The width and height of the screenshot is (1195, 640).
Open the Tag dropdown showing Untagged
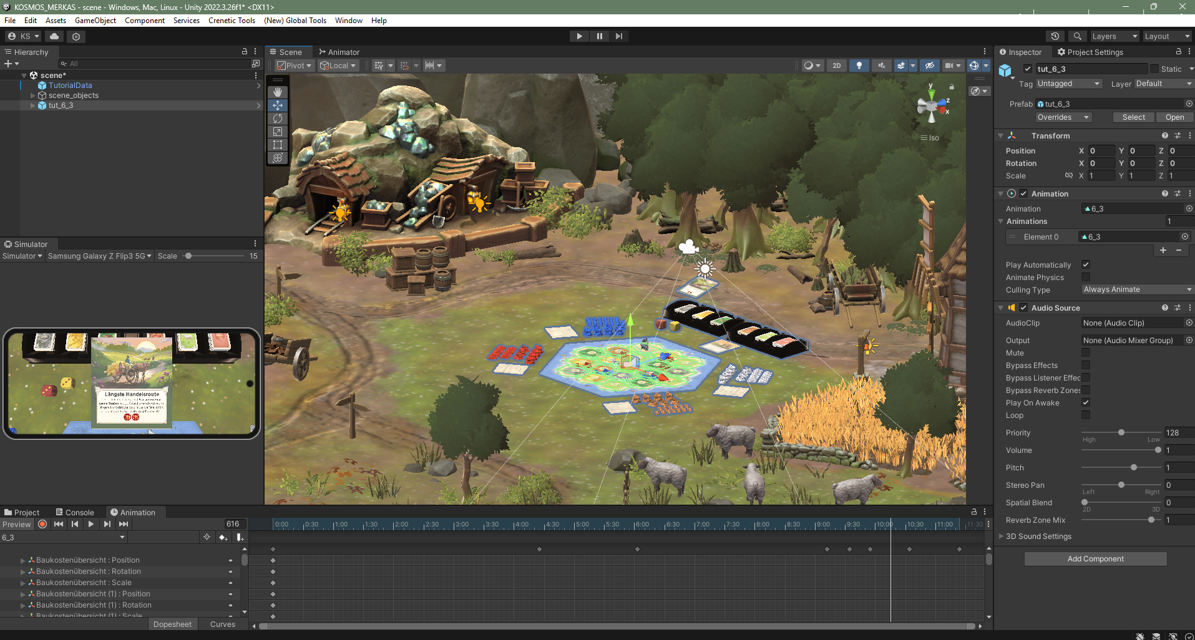(1068, 83)
